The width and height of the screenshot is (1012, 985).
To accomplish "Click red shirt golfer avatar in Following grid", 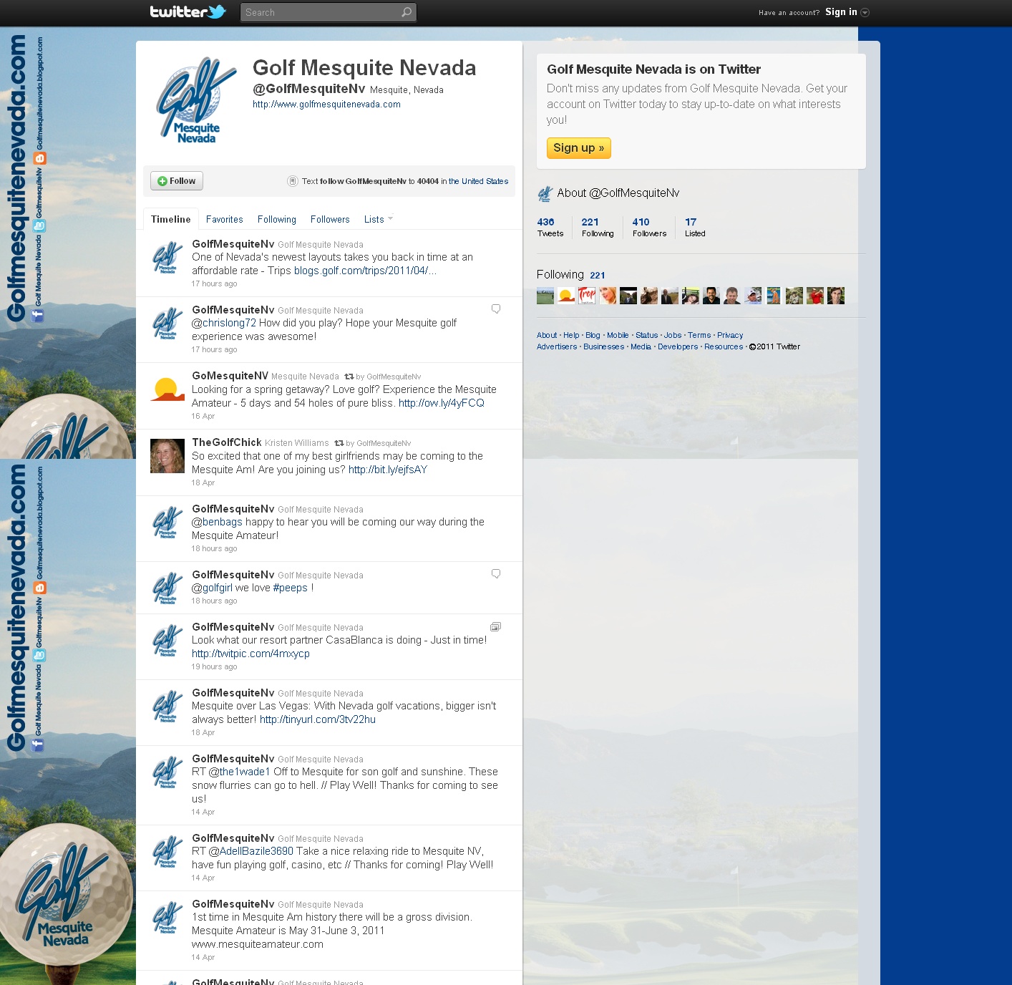I will tap(815, 296).
